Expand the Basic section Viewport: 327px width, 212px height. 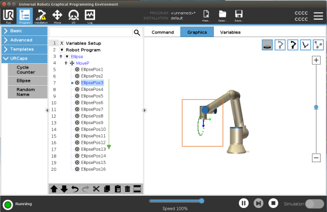[x=24, y=31]
